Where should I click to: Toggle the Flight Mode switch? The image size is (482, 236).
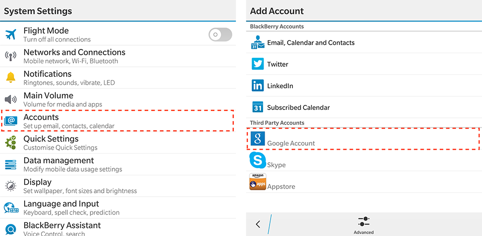[x=220, y=35]
